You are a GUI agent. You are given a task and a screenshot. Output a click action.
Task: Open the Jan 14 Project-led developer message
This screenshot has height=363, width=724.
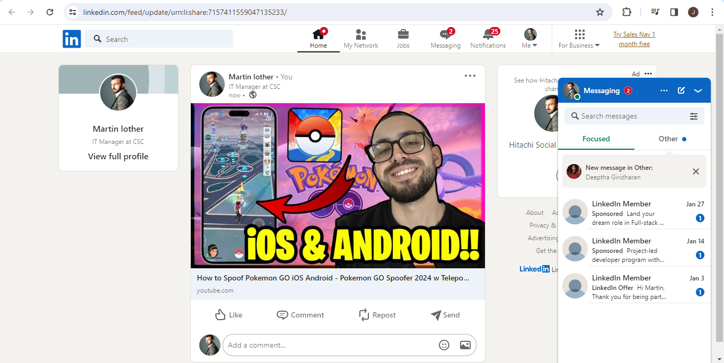coord(634,250)
